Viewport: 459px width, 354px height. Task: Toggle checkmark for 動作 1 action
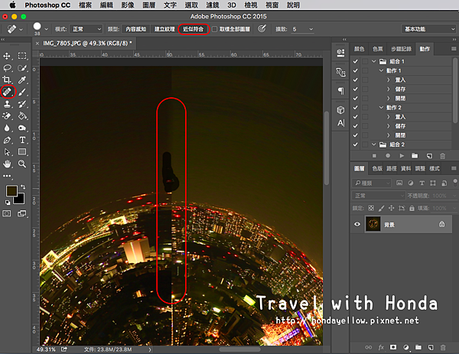click(x=356, y=70)
